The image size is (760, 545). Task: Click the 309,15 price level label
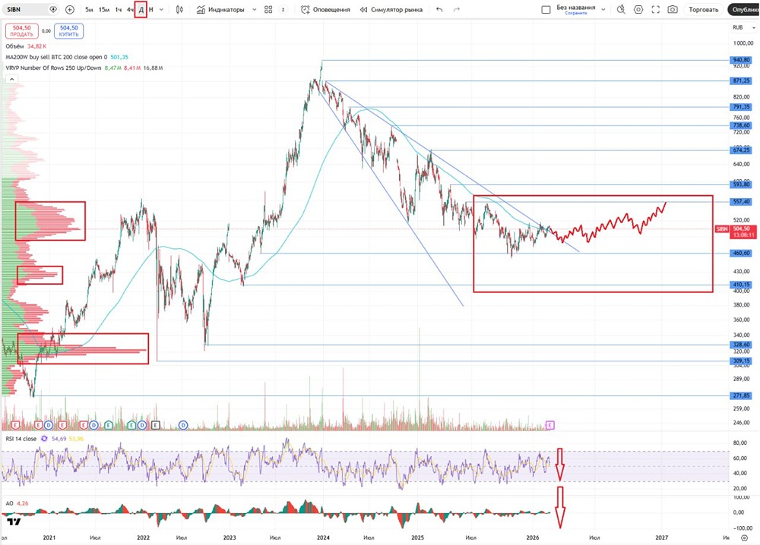point(742,361)
